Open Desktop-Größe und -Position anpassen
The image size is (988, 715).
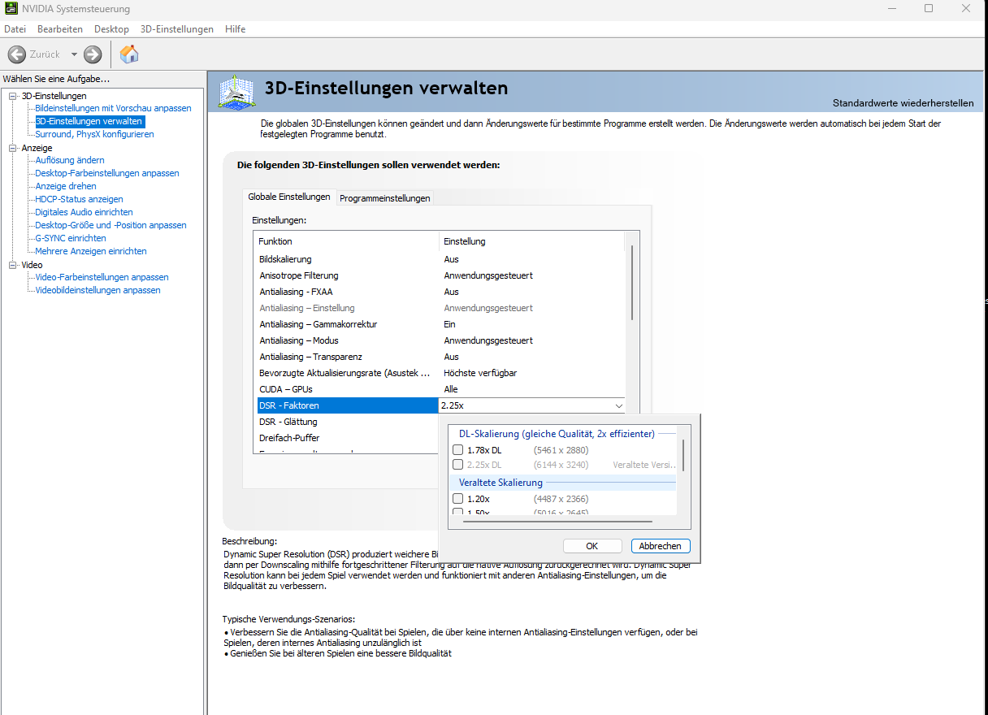click(x=110, y=225)
